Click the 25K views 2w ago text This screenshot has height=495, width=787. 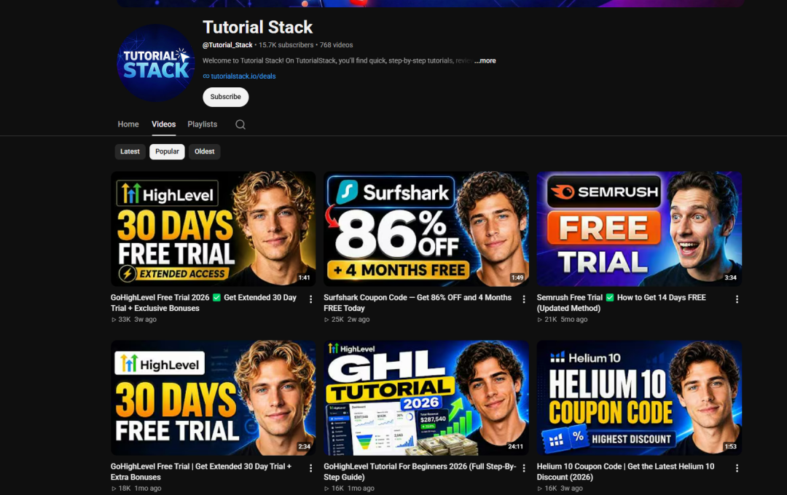click(347, 320)
